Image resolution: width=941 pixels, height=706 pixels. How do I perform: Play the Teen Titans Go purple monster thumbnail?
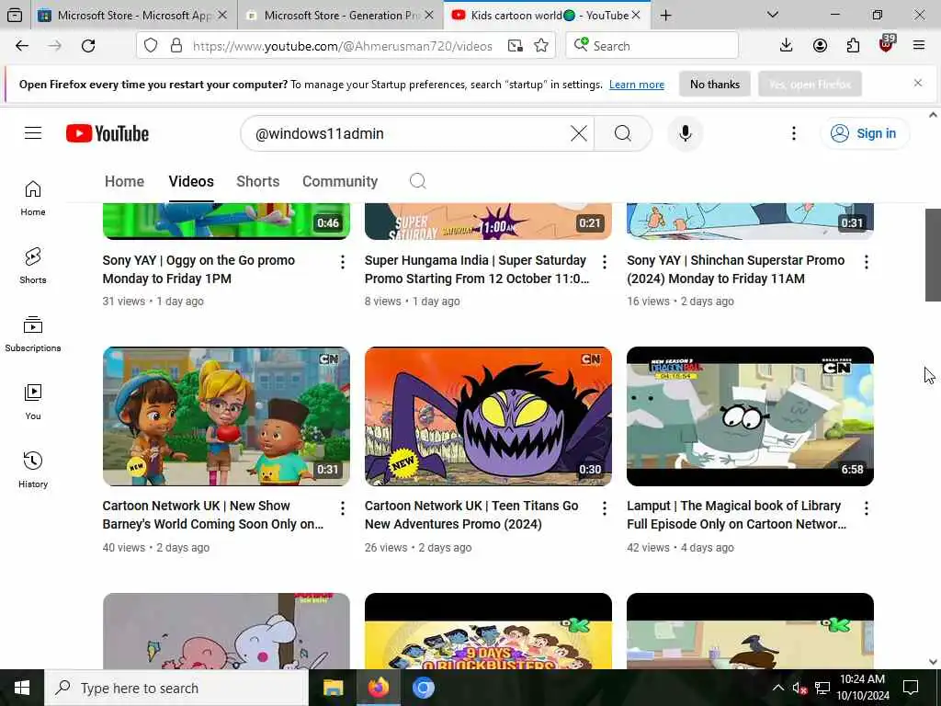[x=488, y=416]
